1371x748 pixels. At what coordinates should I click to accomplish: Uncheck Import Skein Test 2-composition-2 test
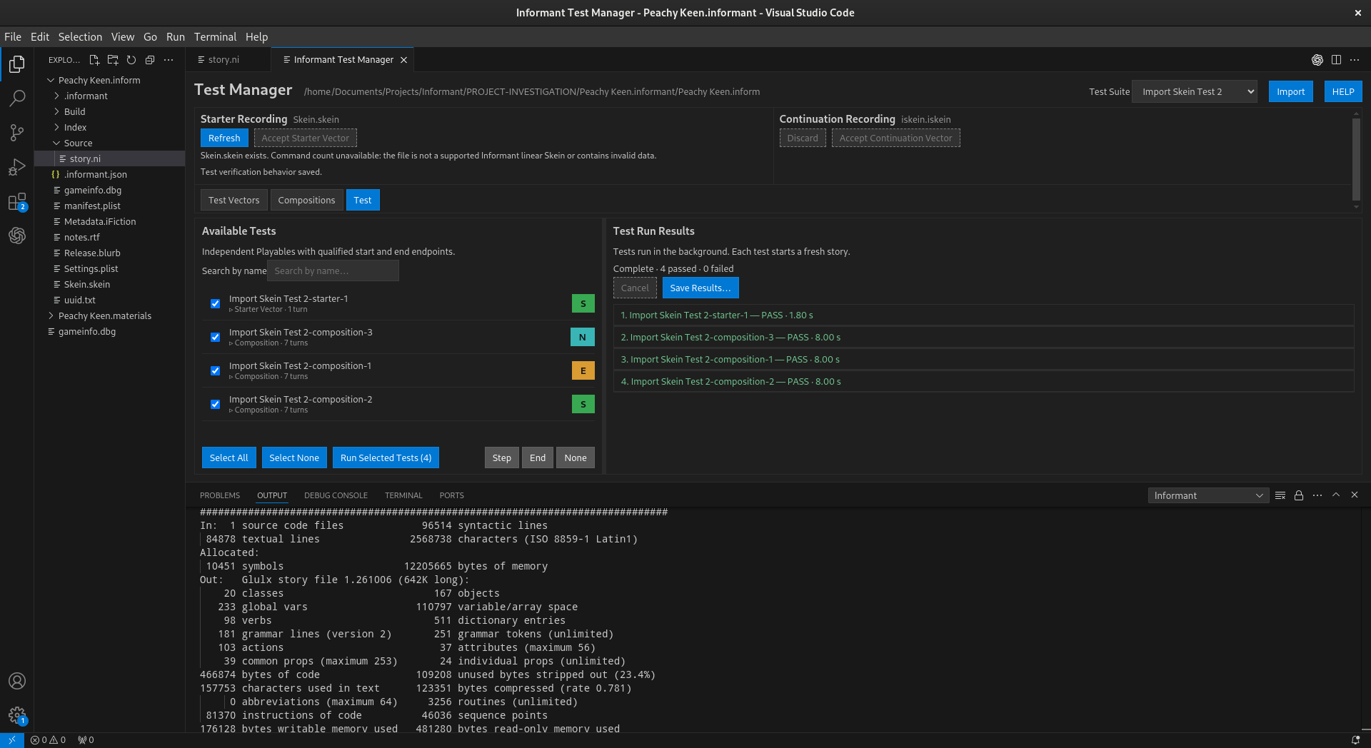[215, 404]
